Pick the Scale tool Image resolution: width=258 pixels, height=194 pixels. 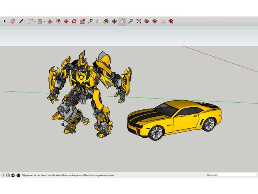[x=82, y=21]
